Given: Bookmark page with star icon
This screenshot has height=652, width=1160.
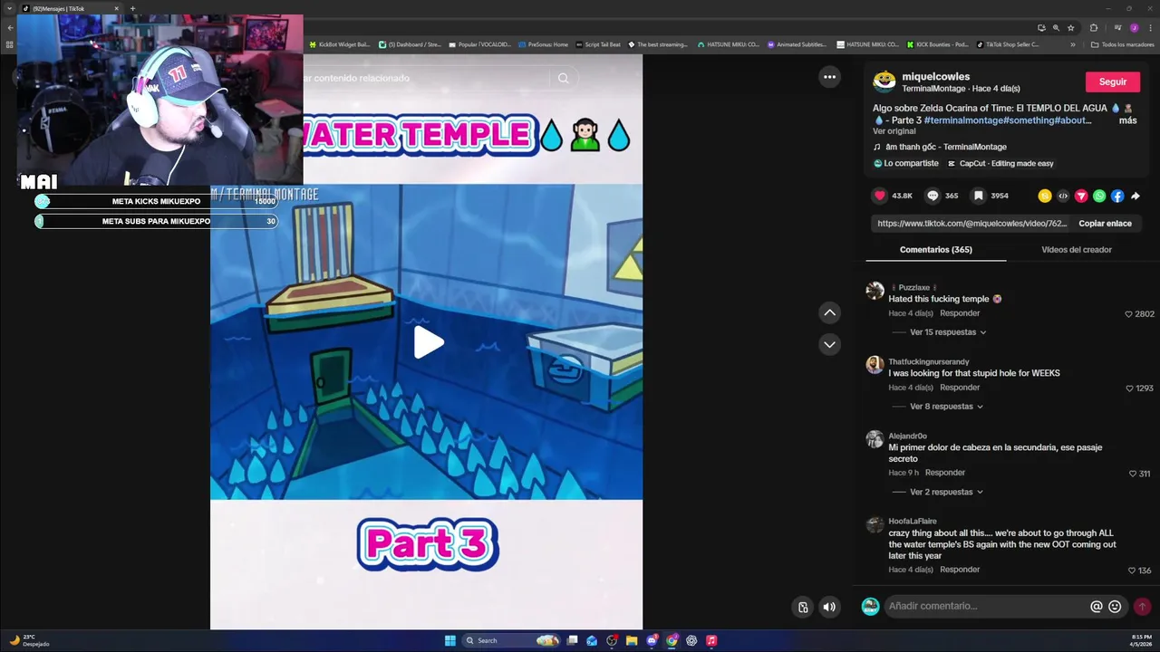Looking at the screenshot, I should (x=1070, y=28).
